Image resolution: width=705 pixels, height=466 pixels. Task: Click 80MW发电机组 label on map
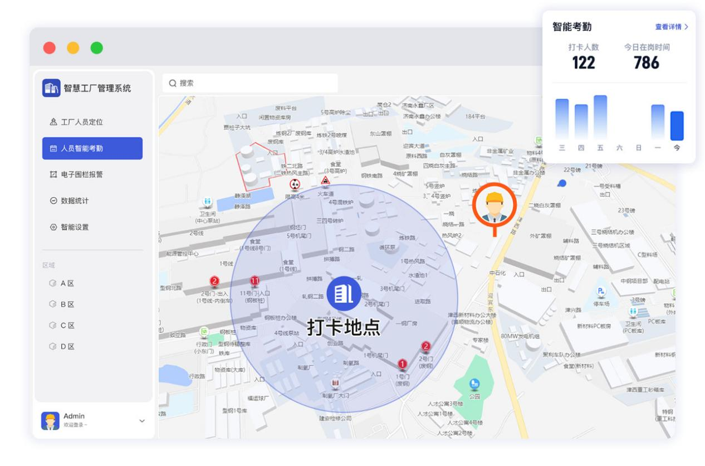coord(520,336)
